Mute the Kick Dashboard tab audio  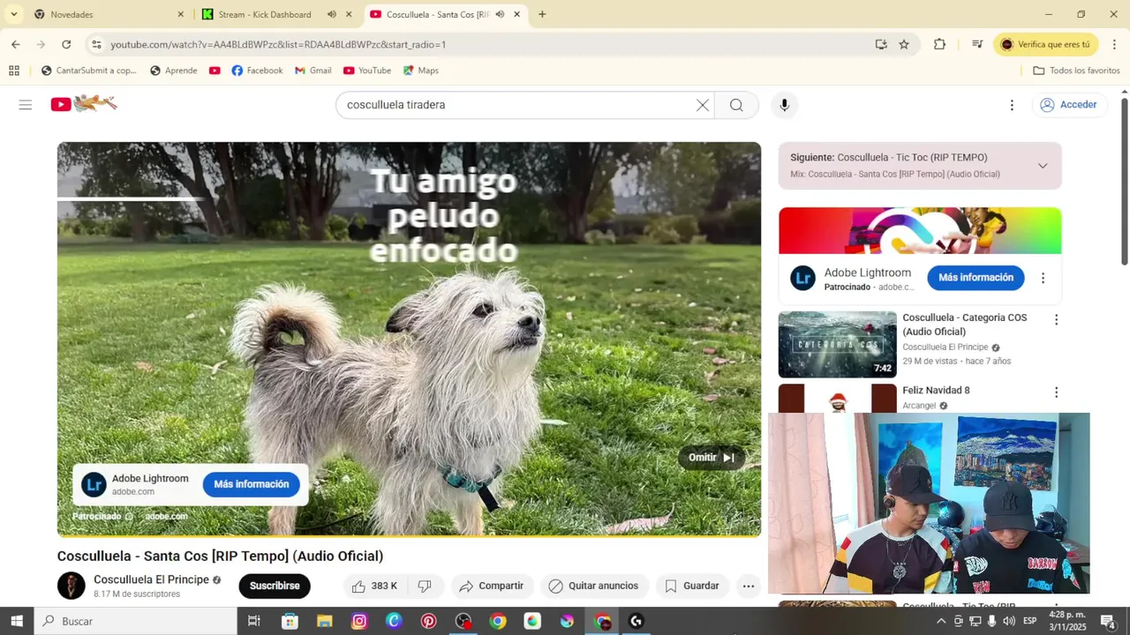pos(332,14)
